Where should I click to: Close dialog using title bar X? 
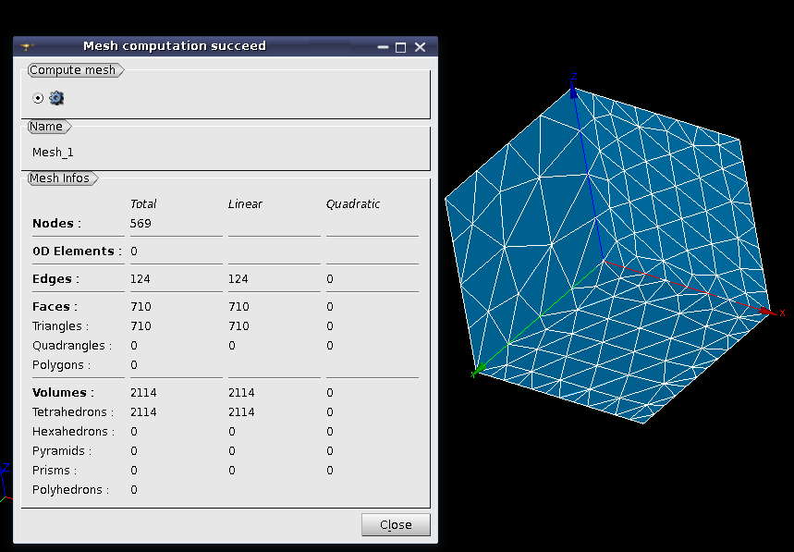click(x=420, y=47)
